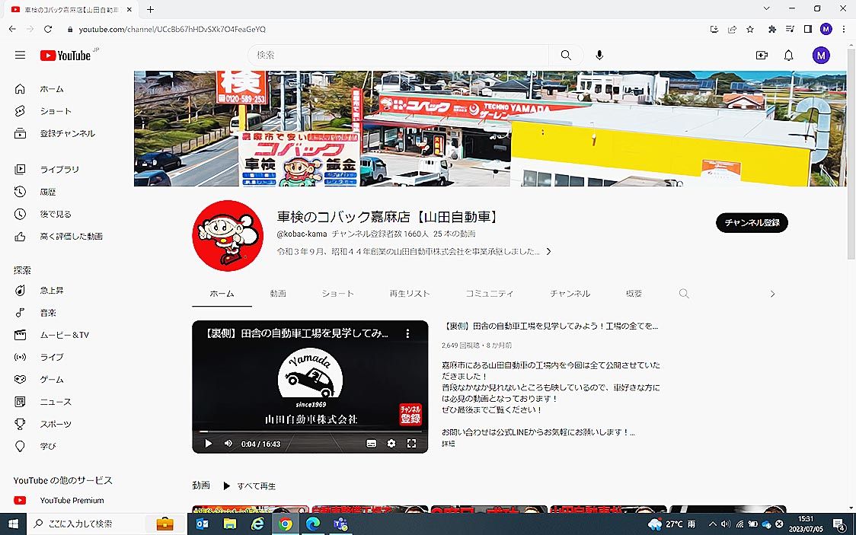Open the Chrome three-dot menu
856x535 pixels.
844,30
